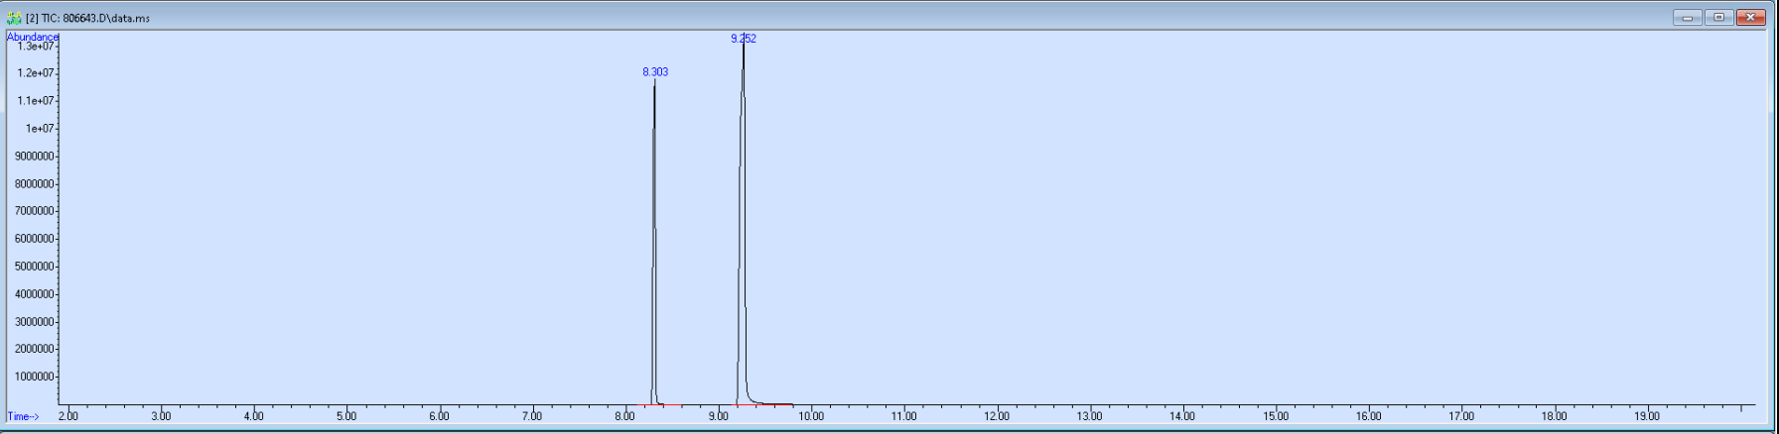Click the 3.00 time axis tick label

161,417
